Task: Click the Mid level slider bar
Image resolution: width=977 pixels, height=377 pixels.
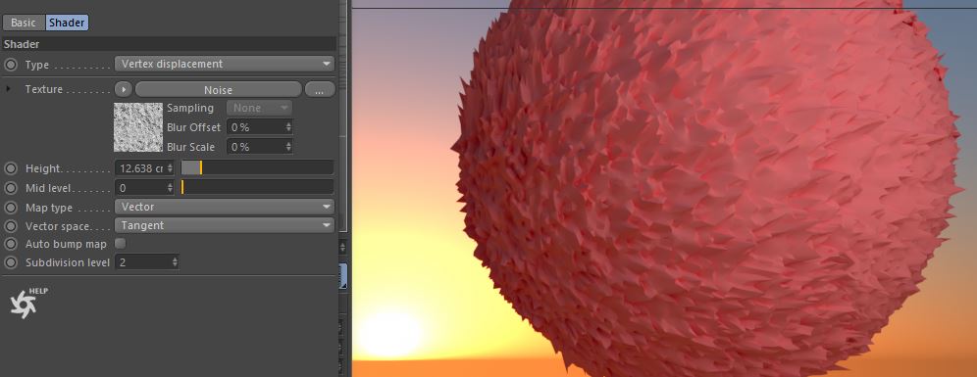Action: click(x=257, y=187)
